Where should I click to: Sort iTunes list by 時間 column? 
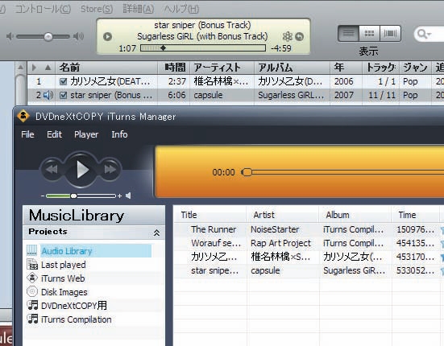[x=173, y=68]
